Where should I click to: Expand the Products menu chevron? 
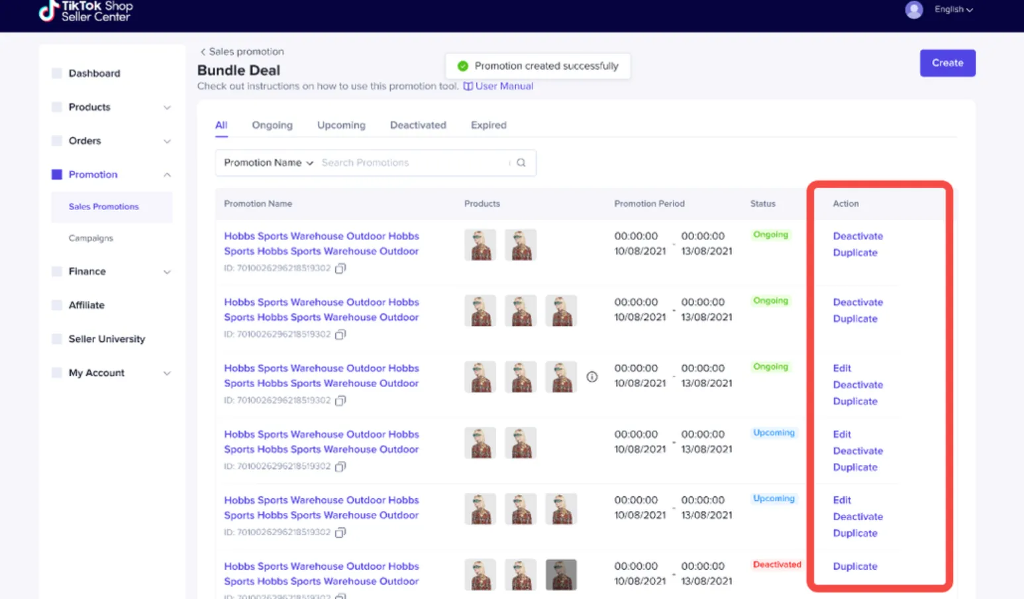[x=167, y=107]
